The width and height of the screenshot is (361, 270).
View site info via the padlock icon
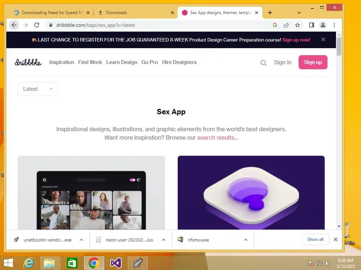(51, 25)
